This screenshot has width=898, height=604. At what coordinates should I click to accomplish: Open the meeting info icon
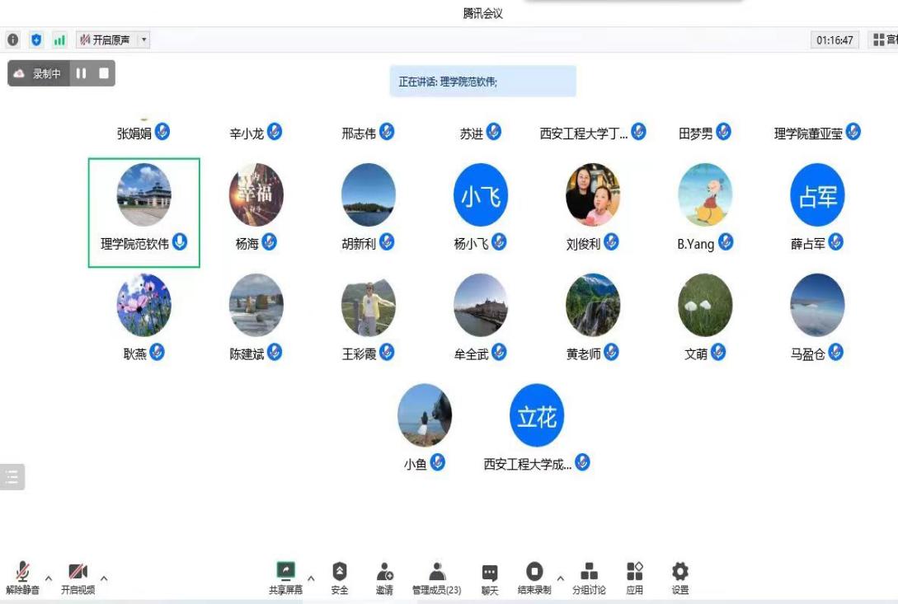13,40
